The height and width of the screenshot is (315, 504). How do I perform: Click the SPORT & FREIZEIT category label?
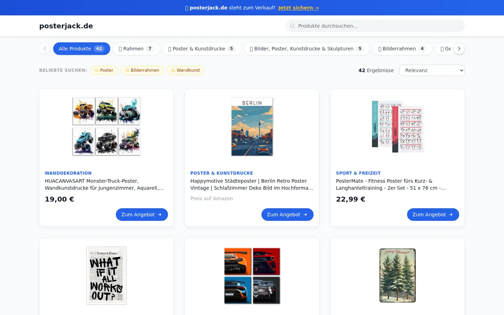click(358, 173)
